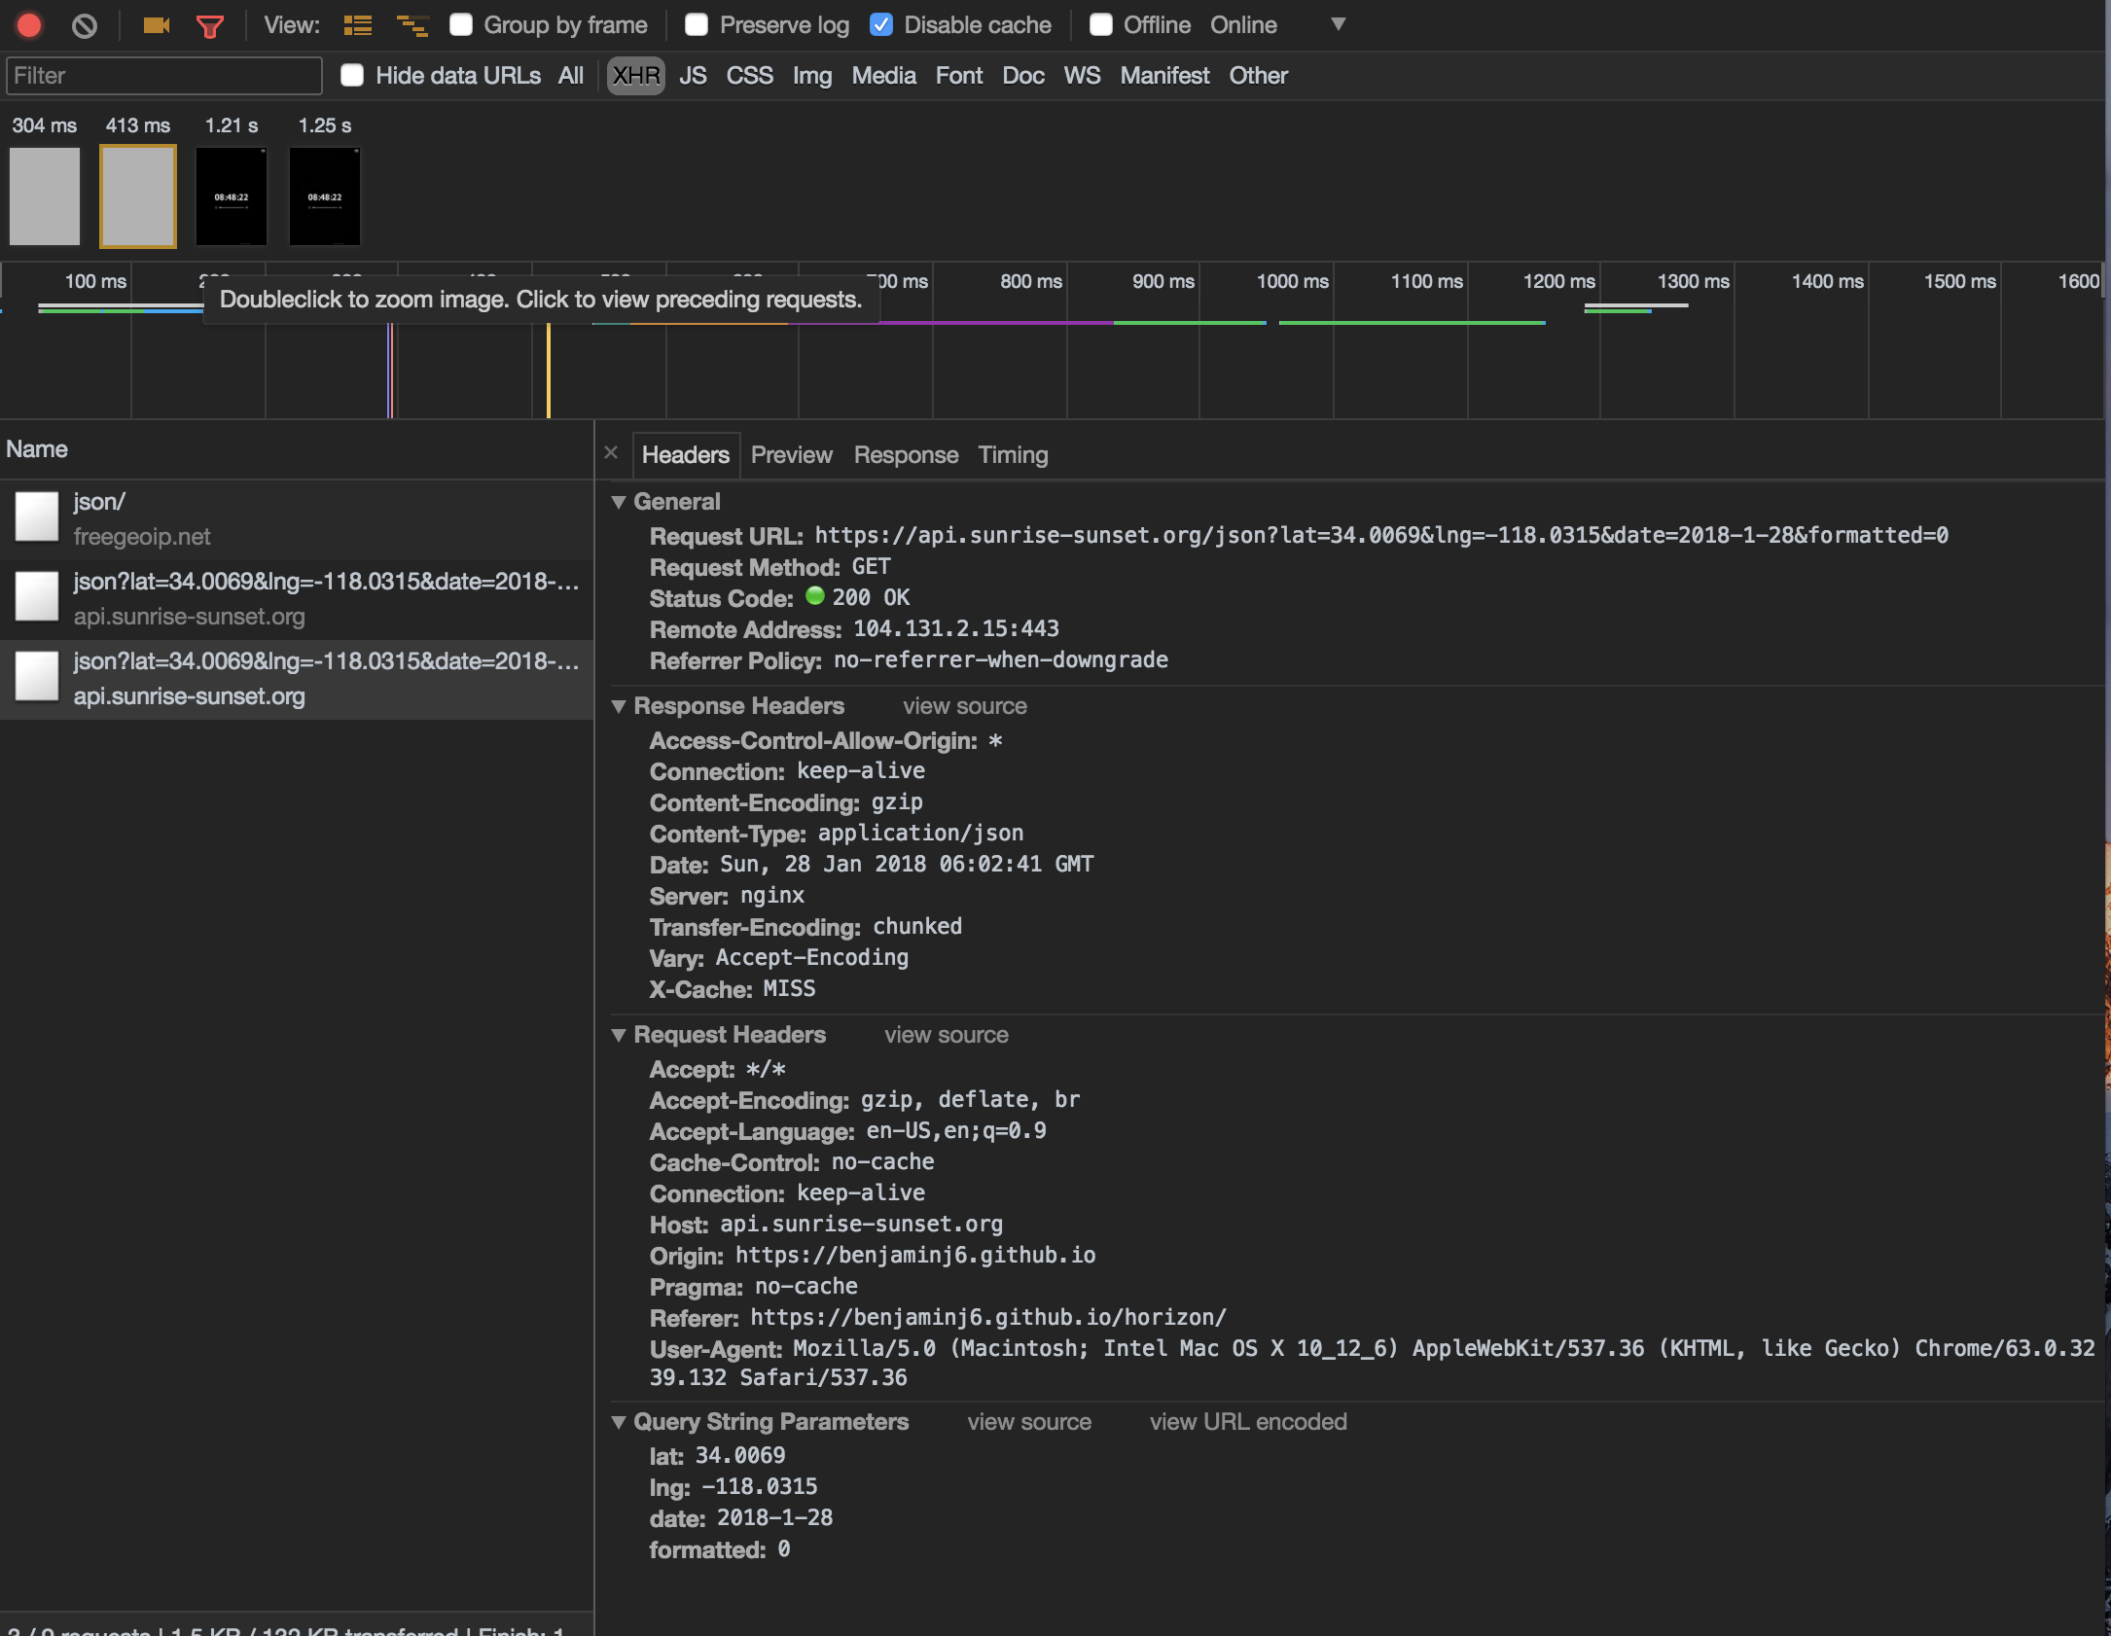Open the Headers tab
This screenshot has height=1636, width=2111.
[686, 455]
